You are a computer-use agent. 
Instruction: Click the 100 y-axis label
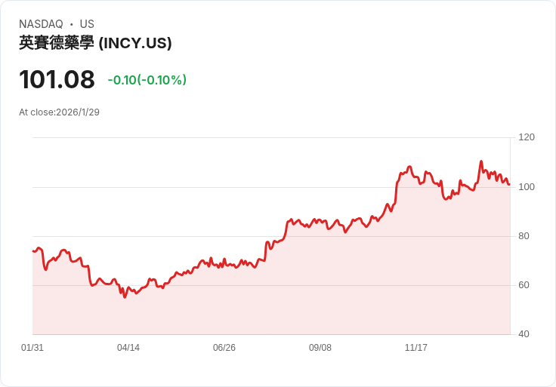527,187
